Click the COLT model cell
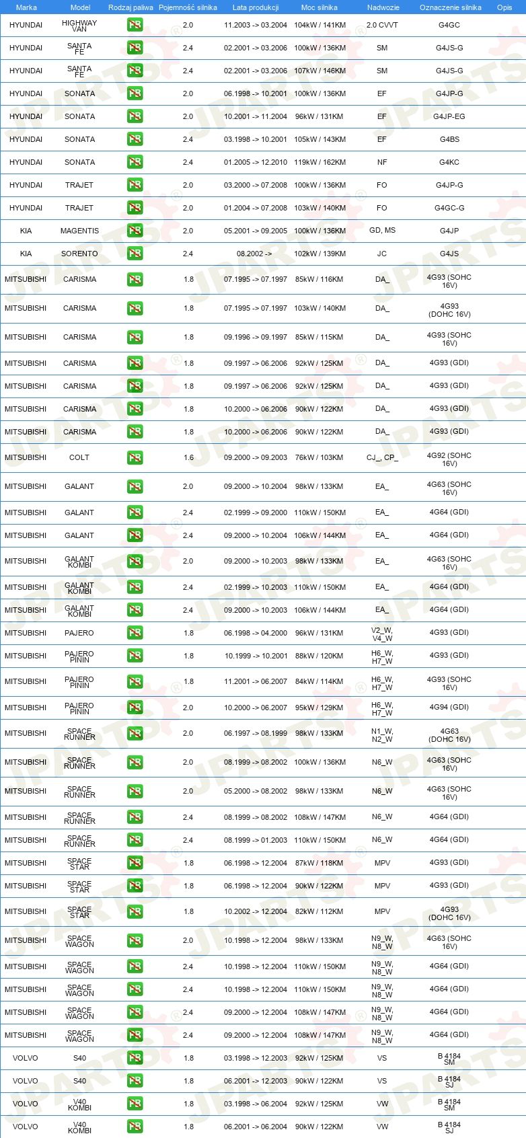The image size is (526, 1138). click(x=79, y=457)
